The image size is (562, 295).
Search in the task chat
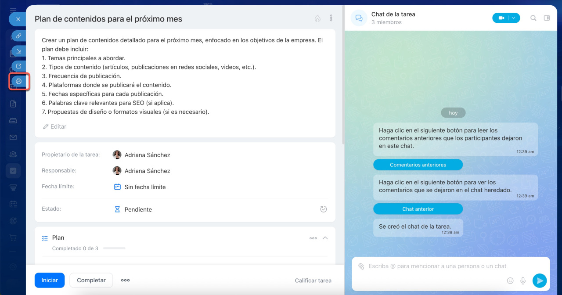[x=533, y=18]
